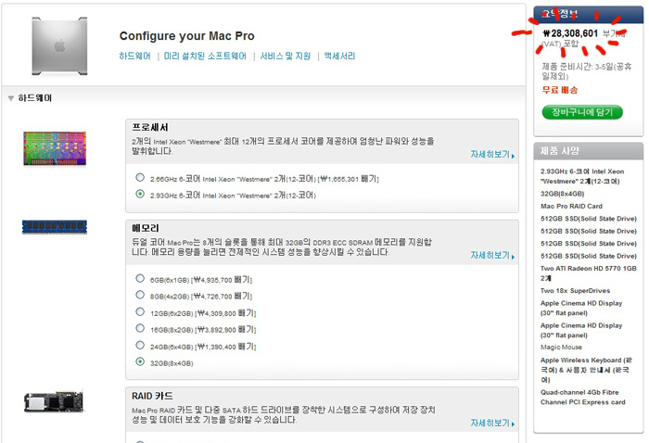The width and height of the screenshot is (649, 443).
Task: Select the 2.93GHz 6-core Xeon option
Action: pyautogui.click(x=140, y=194)
